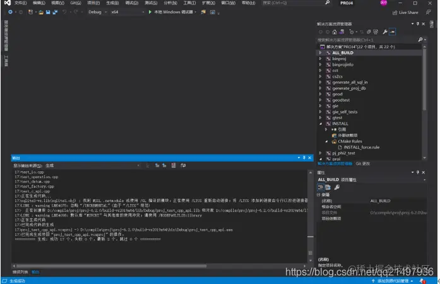
Task: Expand the binproj project node
Action: [x=320, y=59]
